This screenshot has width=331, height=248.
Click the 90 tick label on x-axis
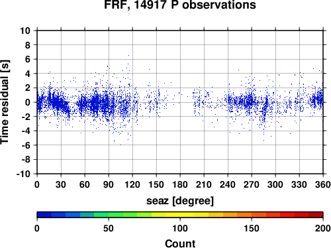pyautogui.click(x=109, y=184)
